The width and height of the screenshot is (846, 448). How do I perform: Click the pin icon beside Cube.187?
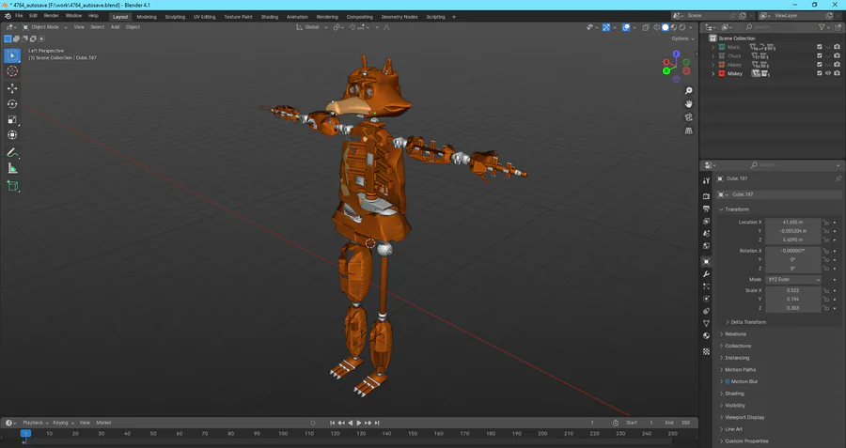(x=838, y=178)
